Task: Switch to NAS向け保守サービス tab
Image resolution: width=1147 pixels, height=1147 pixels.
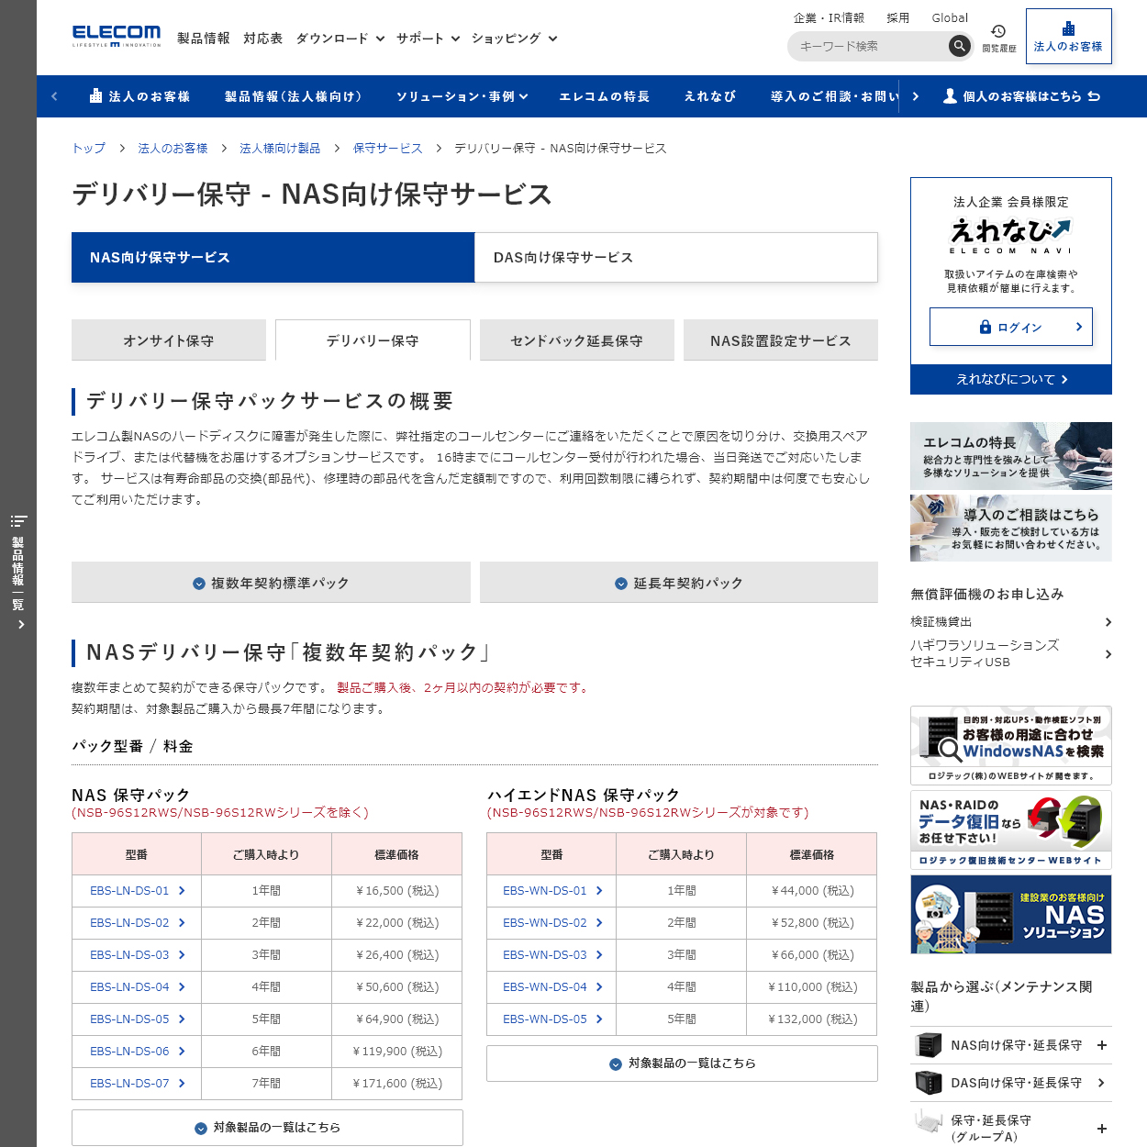Action: 273,257
